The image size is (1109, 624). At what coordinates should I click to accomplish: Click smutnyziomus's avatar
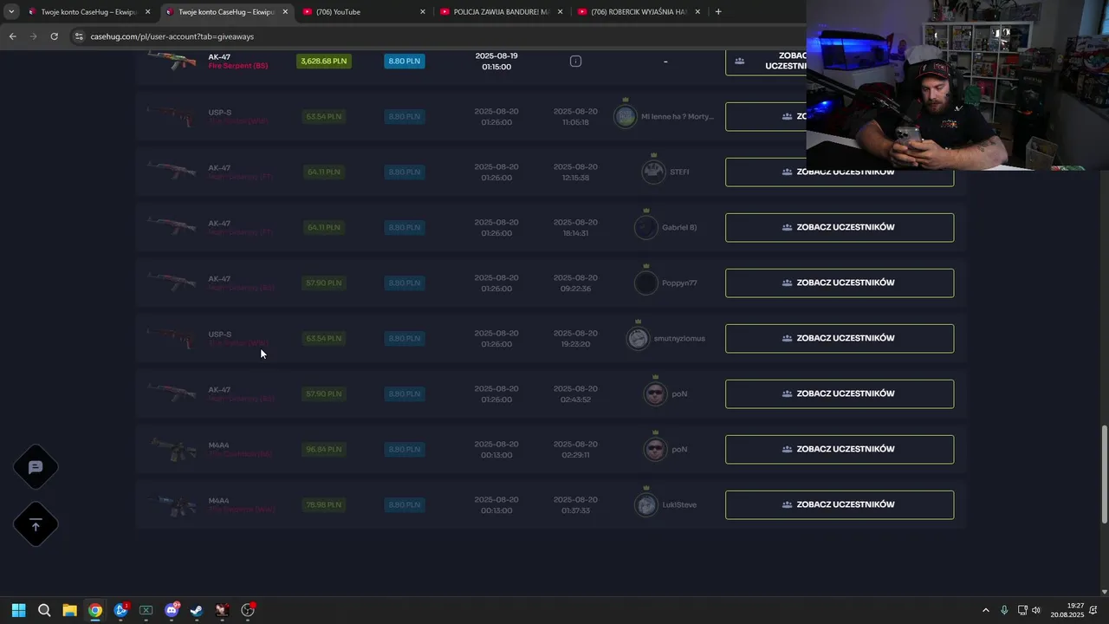638,338
